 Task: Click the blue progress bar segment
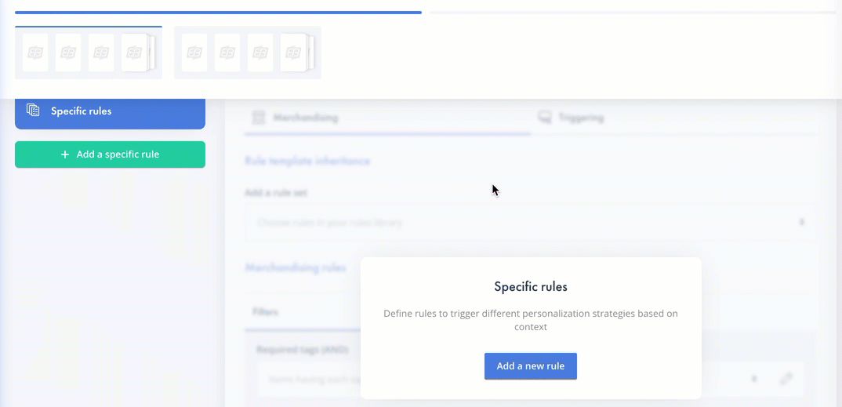click(218, 12)
